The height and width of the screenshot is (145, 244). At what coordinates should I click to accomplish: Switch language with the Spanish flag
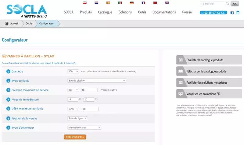coord(108,3)
